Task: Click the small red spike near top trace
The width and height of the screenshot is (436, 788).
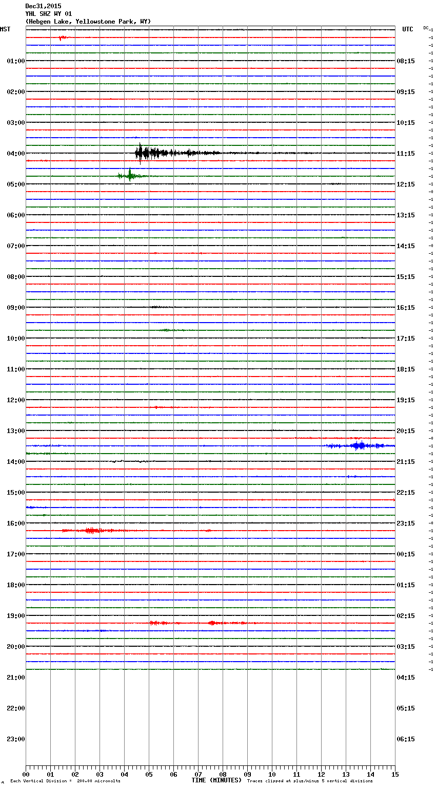Action: click(x=63, y=37)
